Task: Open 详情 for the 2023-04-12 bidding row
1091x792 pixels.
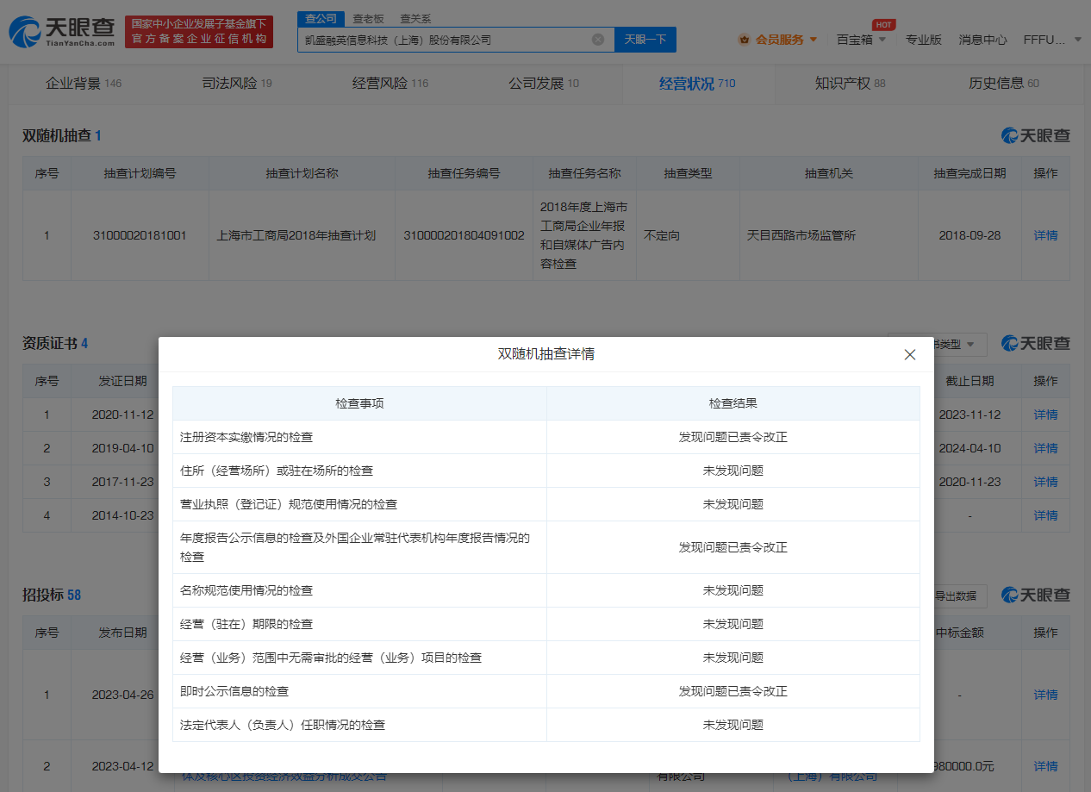Action: point(1045,766)
